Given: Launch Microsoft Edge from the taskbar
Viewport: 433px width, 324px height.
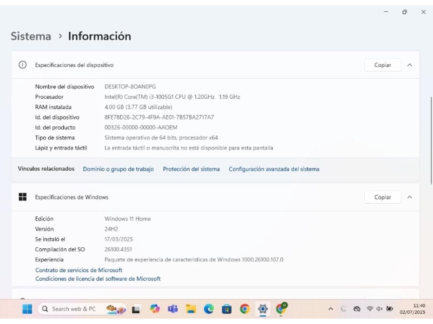Looking at the screenshot, I should [209, 309].
